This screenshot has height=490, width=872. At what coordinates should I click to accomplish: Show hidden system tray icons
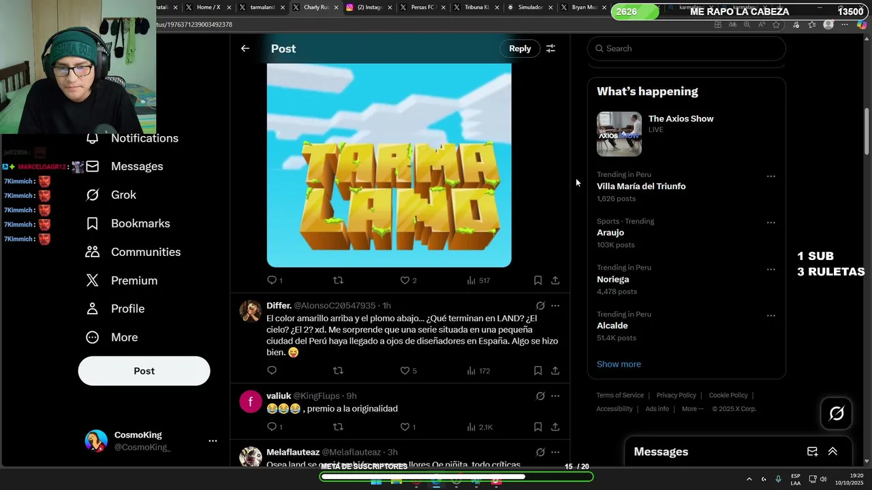pos(749,479)
